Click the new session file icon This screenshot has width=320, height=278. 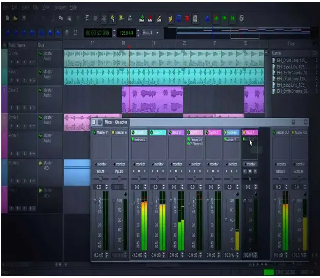click(7, 18)
